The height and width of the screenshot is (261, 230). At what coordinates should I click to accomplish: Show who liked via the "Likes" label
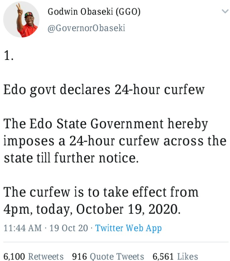[187, 257]
